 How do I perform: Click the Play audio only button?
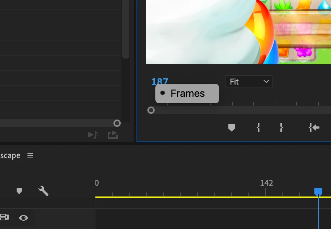(93, 135)
